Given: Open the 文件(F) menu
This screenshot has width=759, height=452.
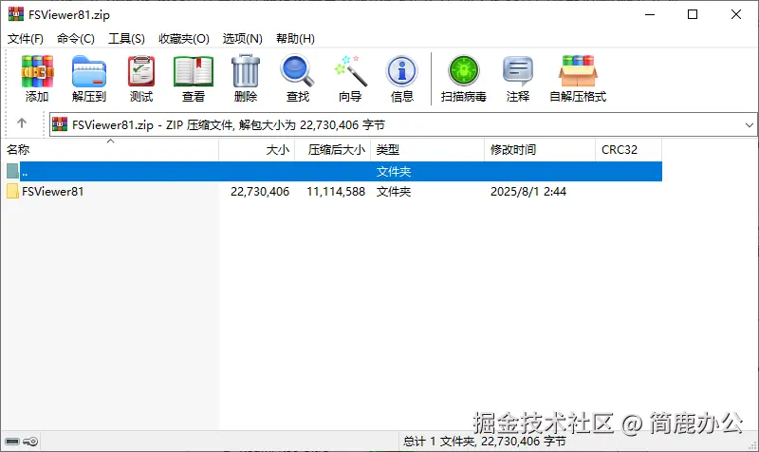Looking at the screenshot, I should point(26,38).
